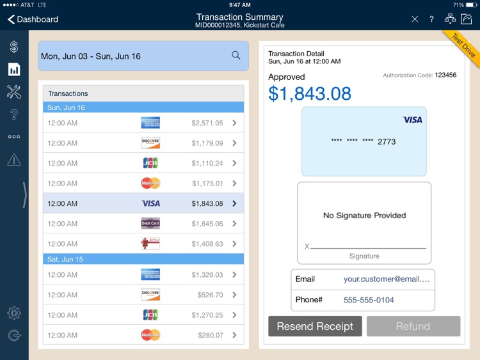480x360 pixels.
Task: Open the $2,571.05 American Express transaction chevron
Action: (x=234, y=123)
